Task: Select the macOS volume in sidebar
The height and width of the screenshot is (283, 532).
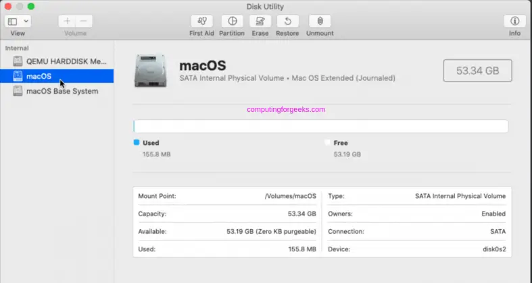Action: (39, 76)
